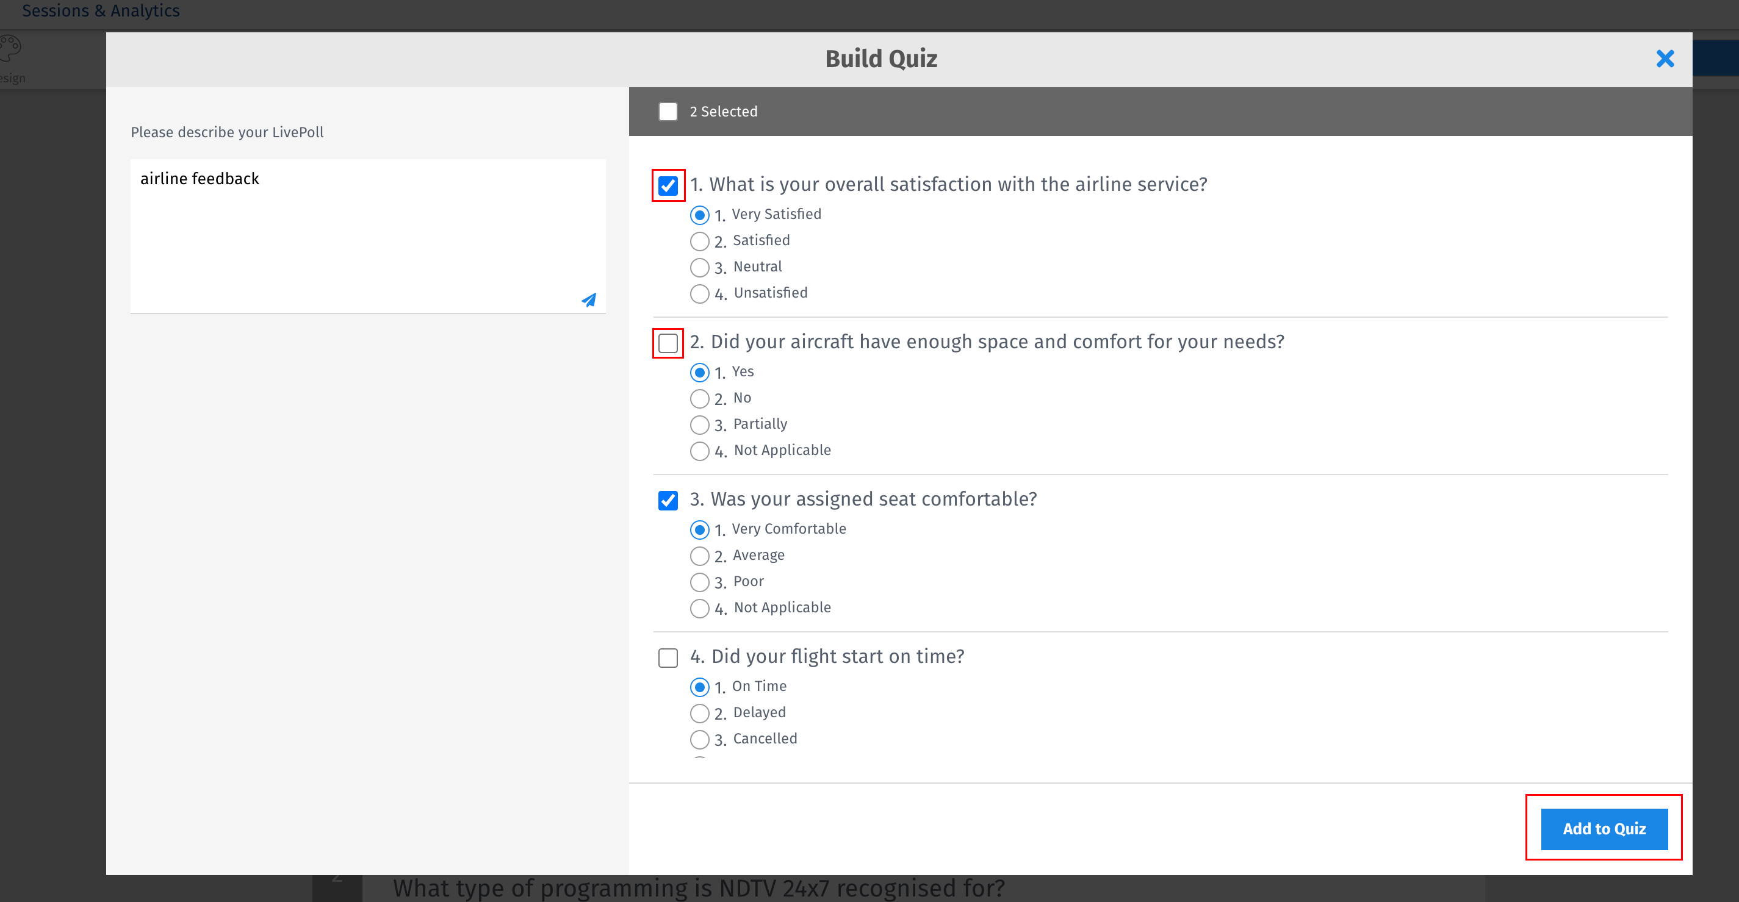Open the Sessions & Analytics tab
Viewport: 1739px width, 902px height.
[101, 10]
